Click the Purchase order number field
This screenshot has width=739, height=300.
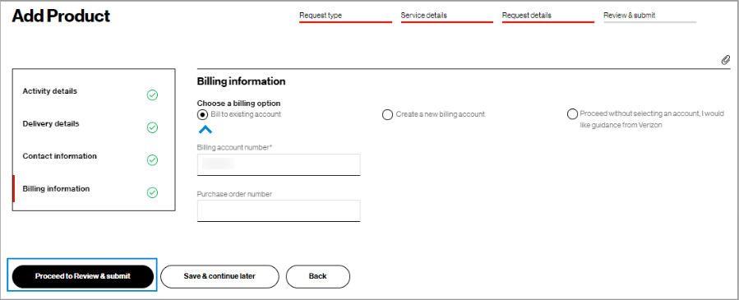pos(279,210)
